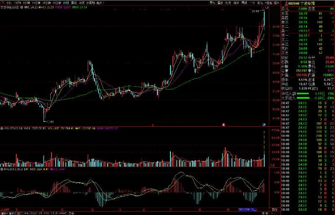The width and height of the screenshot is (335, 215).
Task: Click the 主流入额 green flow bar
Action: coord(303,94)
